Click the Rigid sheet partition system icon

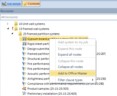(24, 44)
